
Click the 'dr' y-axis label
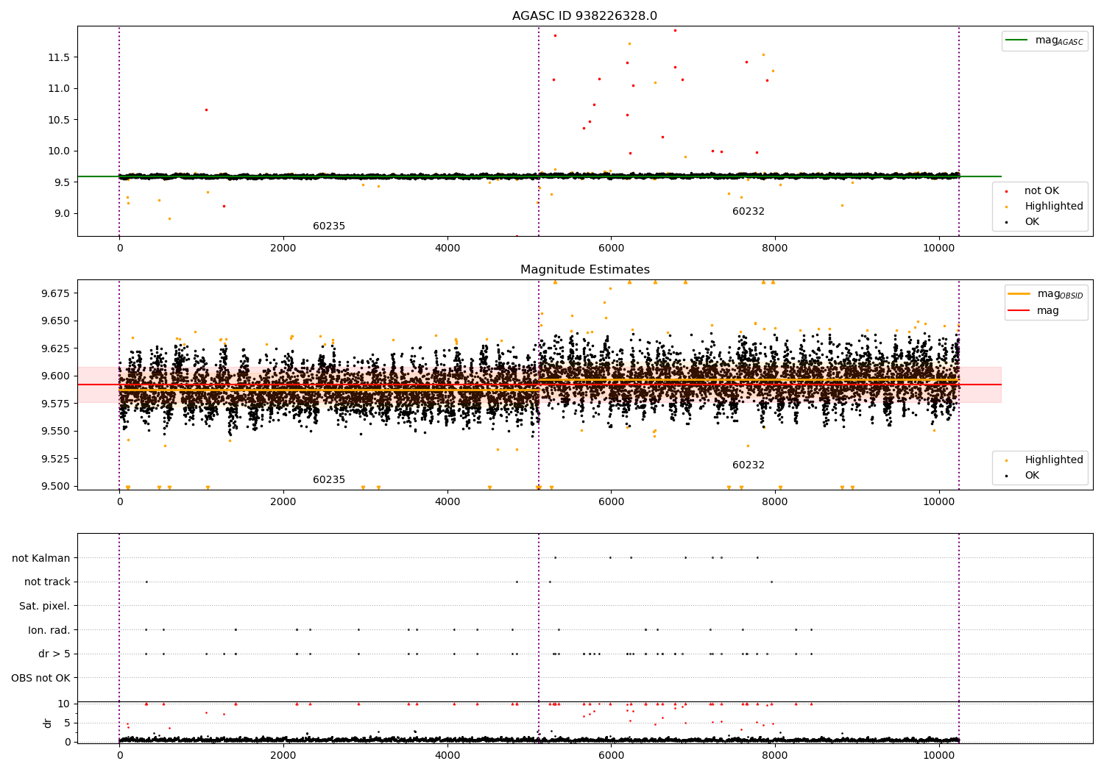click(48, 723)
